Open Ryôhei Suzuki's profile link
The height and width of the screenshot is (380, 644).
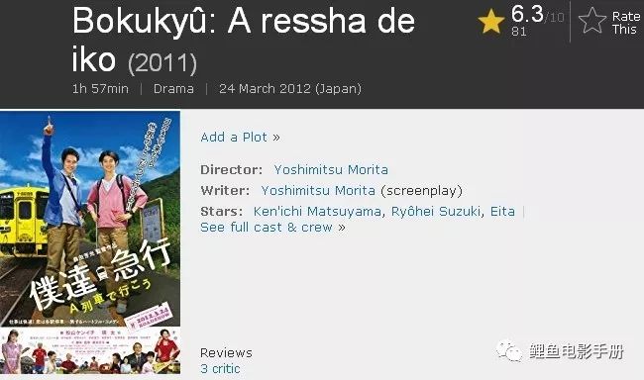click(x=436, y=212)
